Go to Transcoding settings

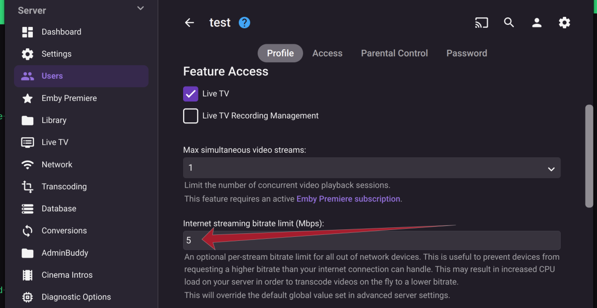point(64,187)
